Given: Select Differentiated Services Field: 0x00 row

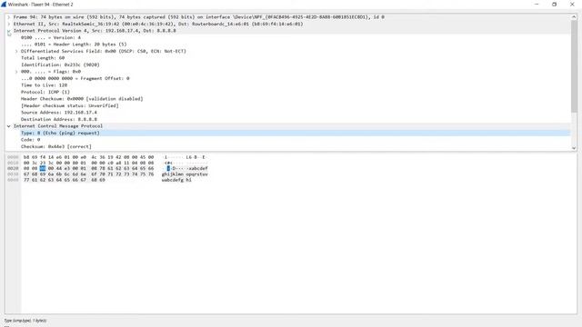Looking at the screenshot, I should click(x=103, y=51).
